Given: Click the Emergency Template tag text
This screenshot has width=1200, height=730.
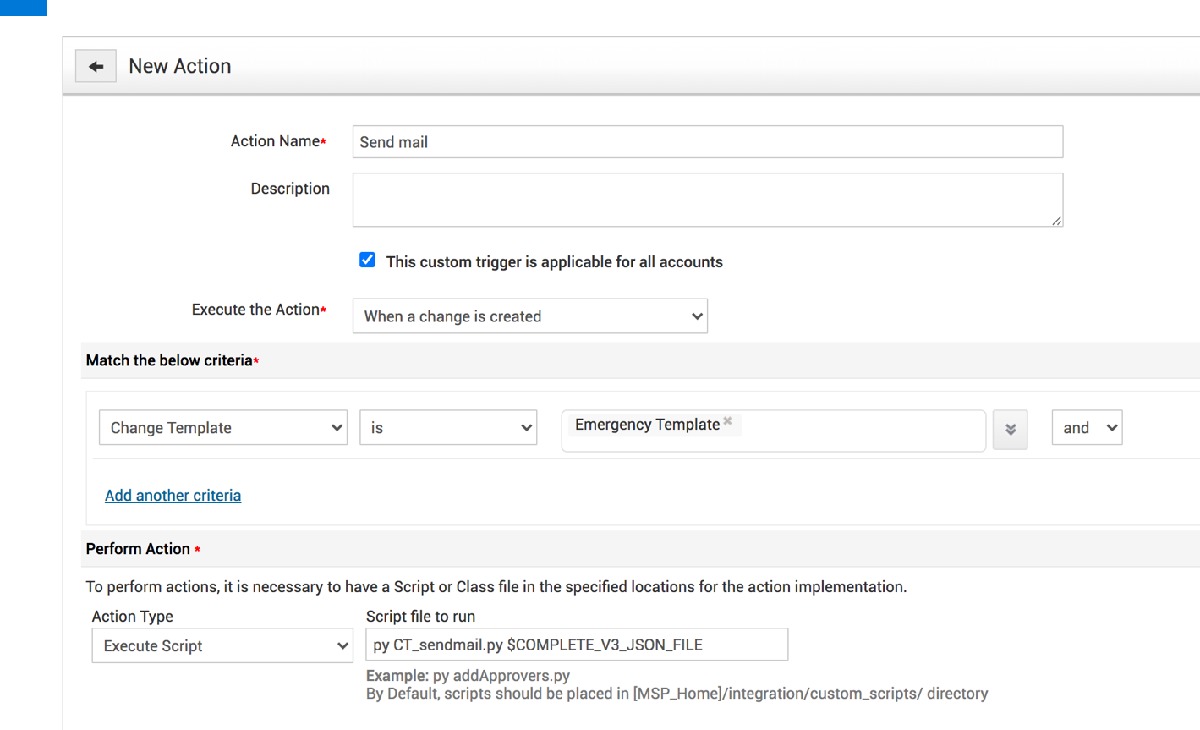Looking at the screenshot, I should [647, 425].
